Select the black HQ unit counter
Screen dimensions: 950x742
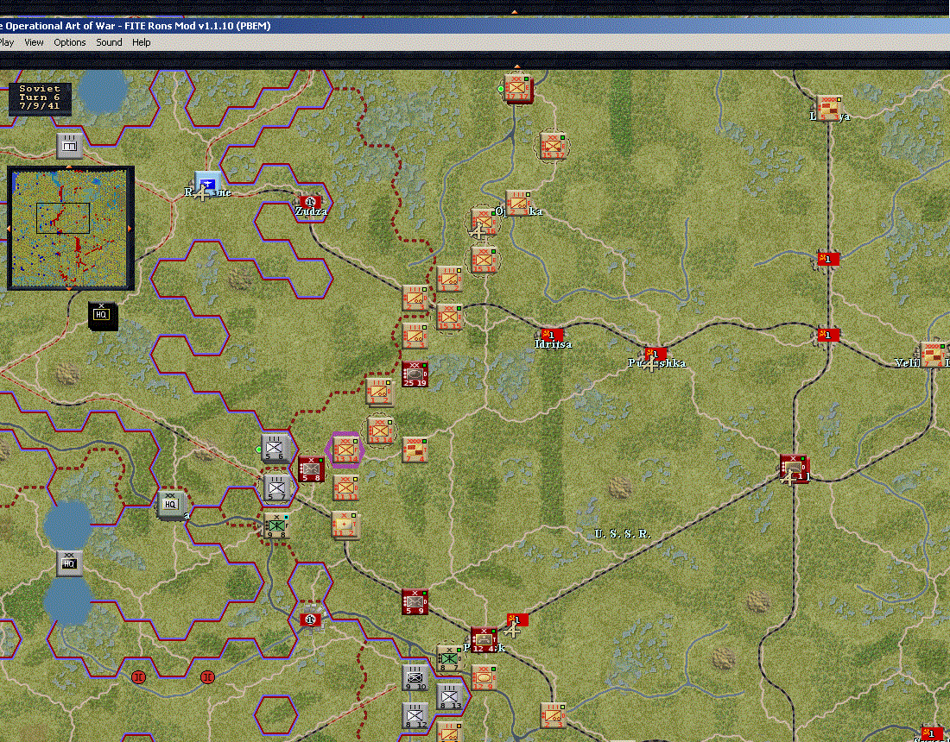point(102,315)
